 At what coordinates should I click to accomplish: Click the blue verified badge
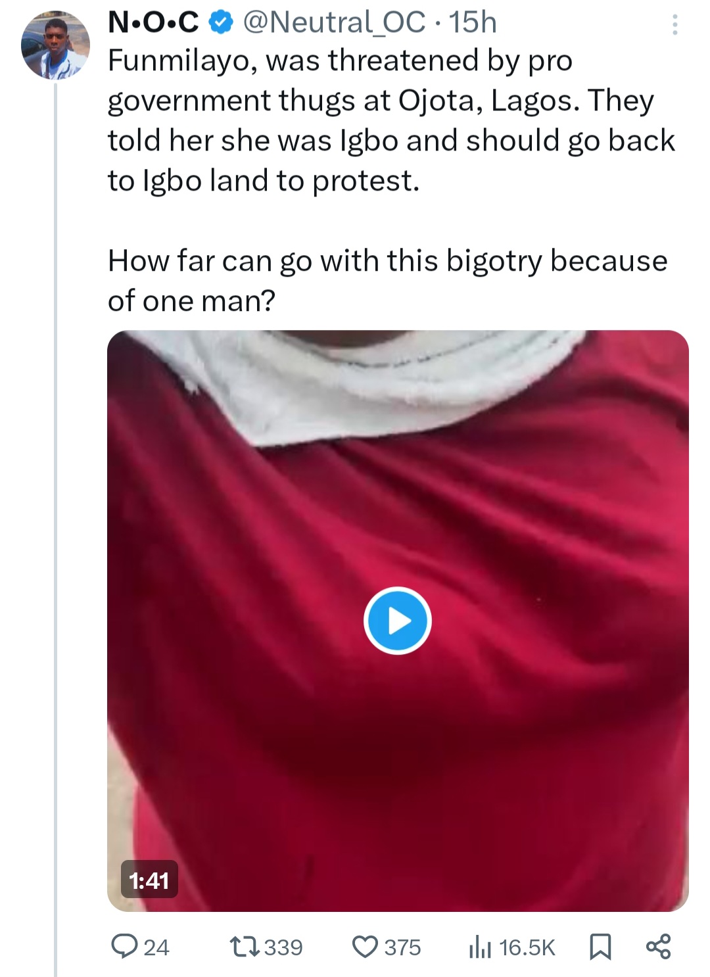[220, 23]
